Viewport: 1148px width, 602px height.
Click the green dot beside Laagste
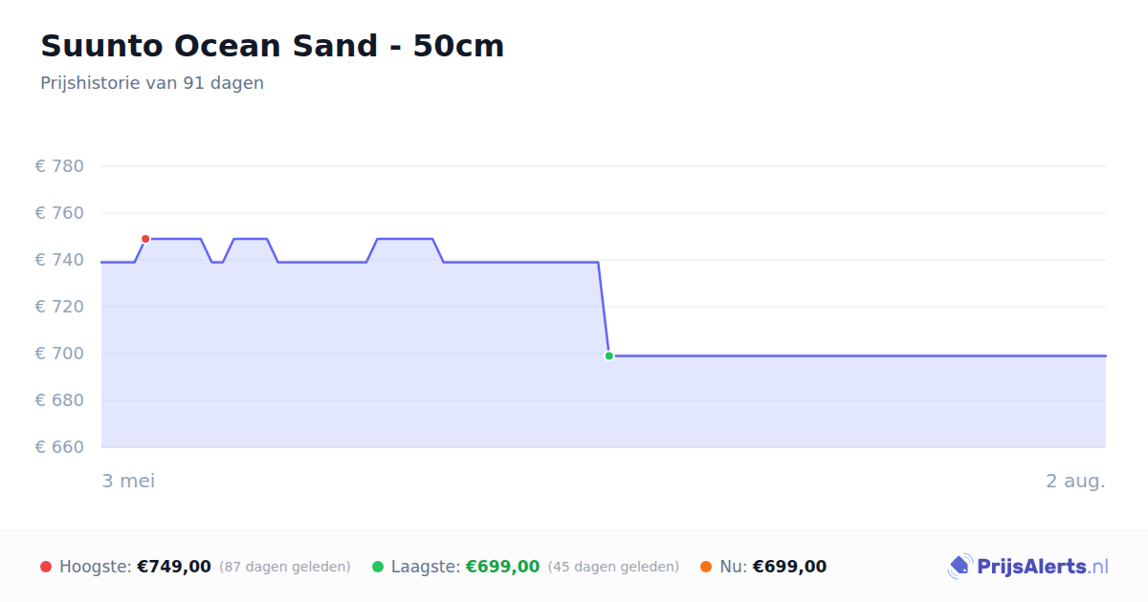[378, 567]
